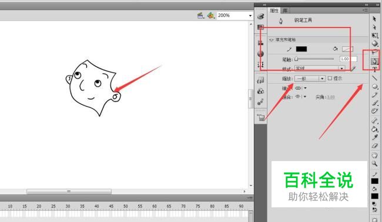Switch to the 库 Library tab

pos(285,11)
